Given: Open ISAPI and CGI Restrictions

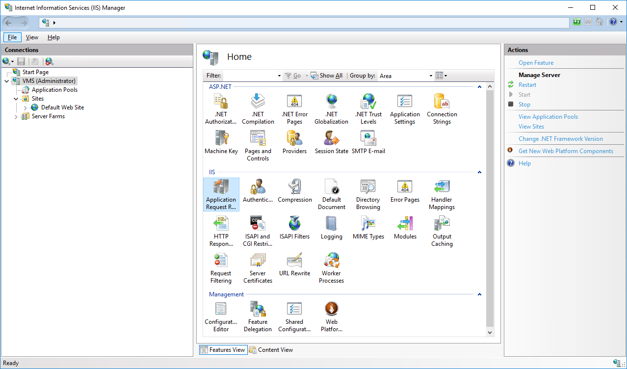Looking at the screenshot, I should pos(258,231).
